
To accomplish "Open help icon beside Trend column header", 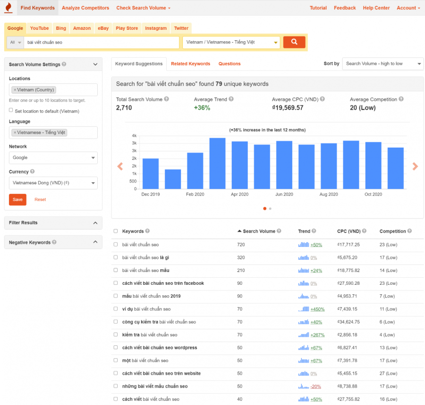I will point(314,231).
